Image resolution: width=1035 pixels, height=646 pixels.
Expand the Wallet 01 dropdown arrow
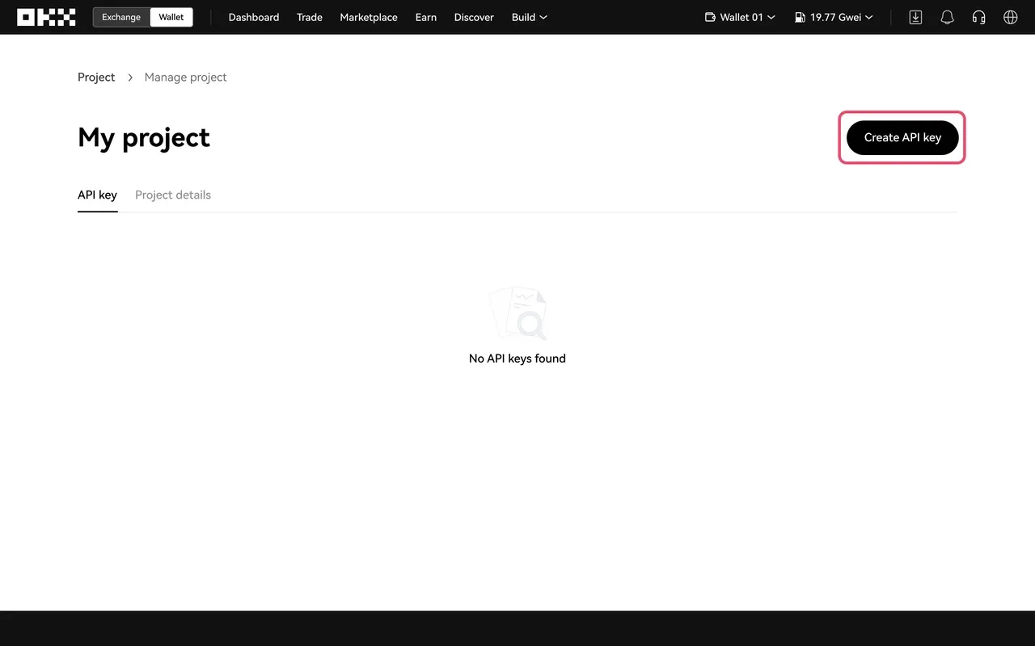[771, 17]
